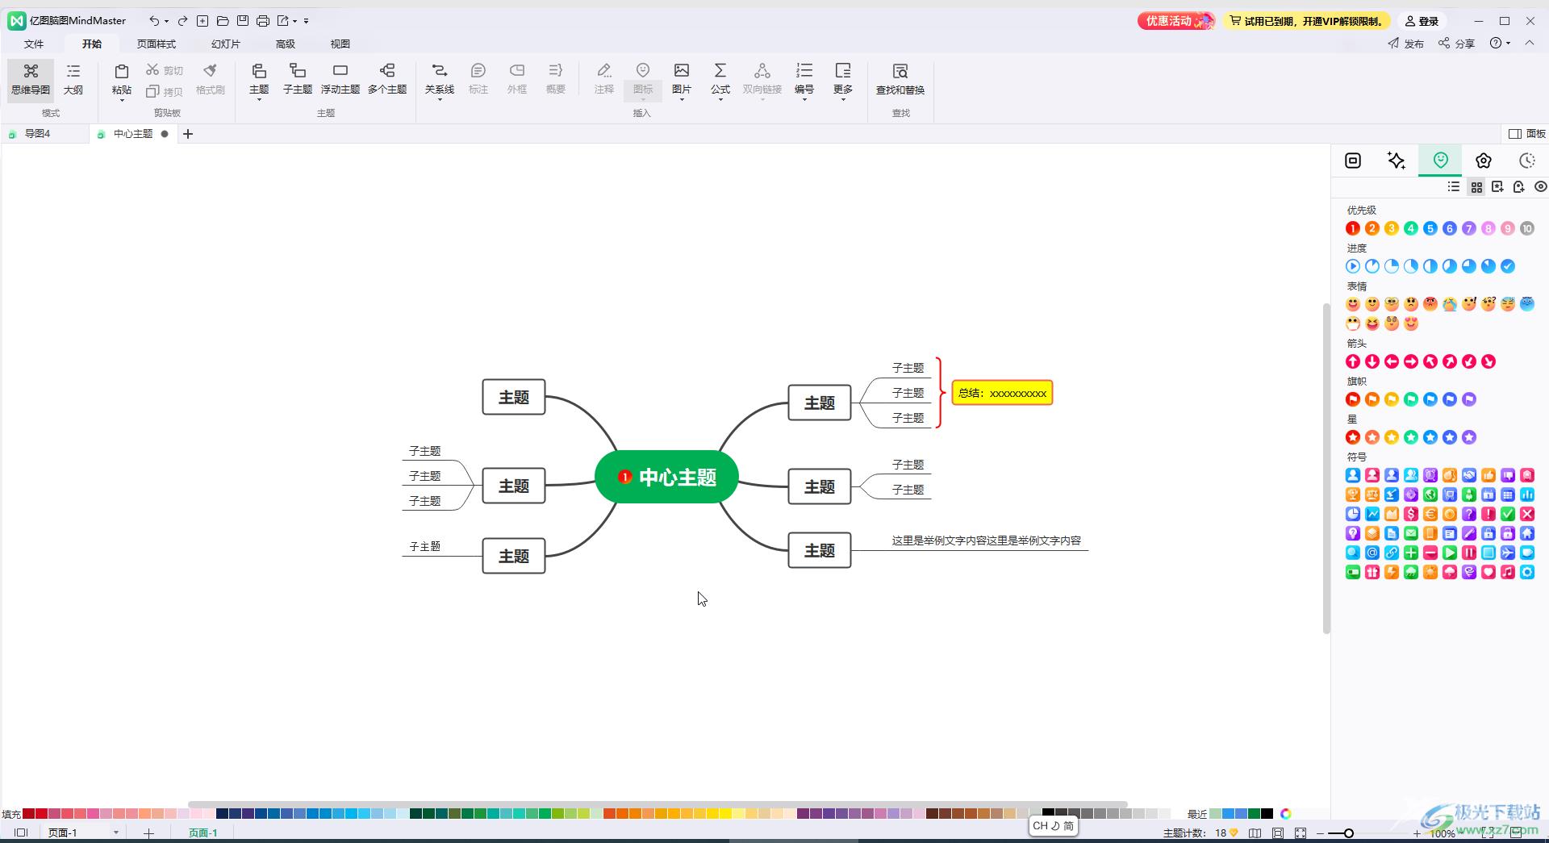Image resolution: width=1549 pixels, height=843 pixels.
Task: Switch to the 导图4 document tab
Action: pos(37,134)
